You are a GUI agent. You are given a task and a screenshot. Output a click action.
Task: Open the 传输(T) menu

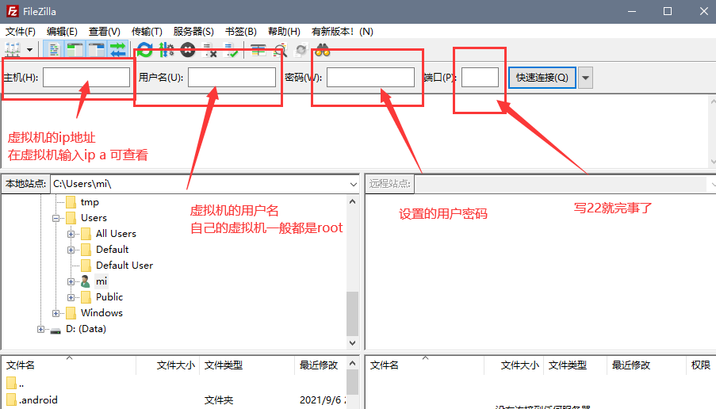[x=147, y=32]
